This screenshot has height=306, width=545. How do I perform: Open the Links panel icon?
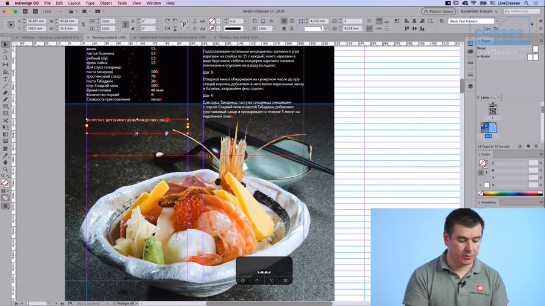[x=471, y=63]
